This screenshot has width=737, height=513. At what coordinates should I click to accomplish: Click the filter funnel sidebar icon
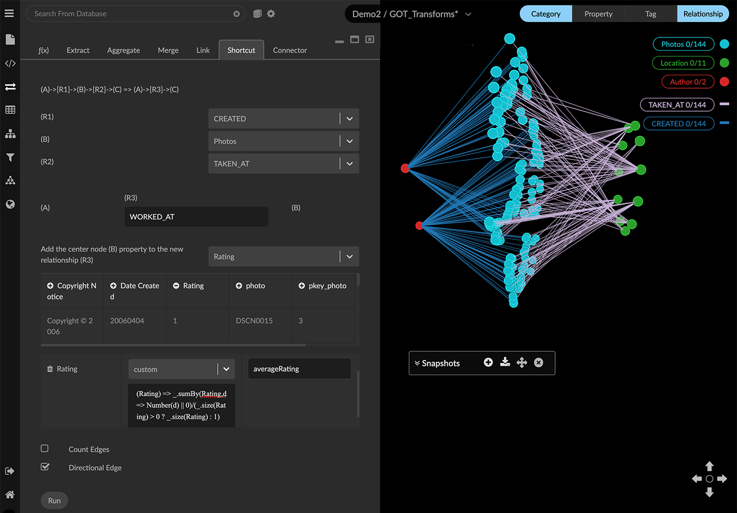click(10, 157)
